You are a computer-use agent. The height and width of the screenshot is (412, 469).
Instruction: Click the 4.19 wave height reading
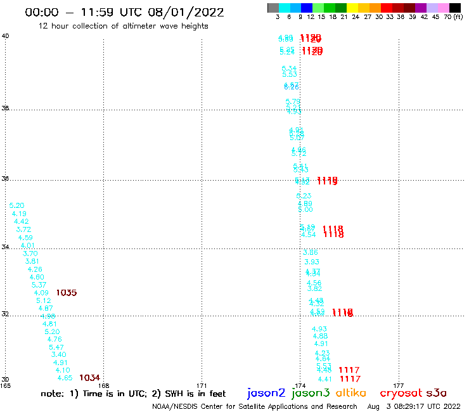point(19,214)
